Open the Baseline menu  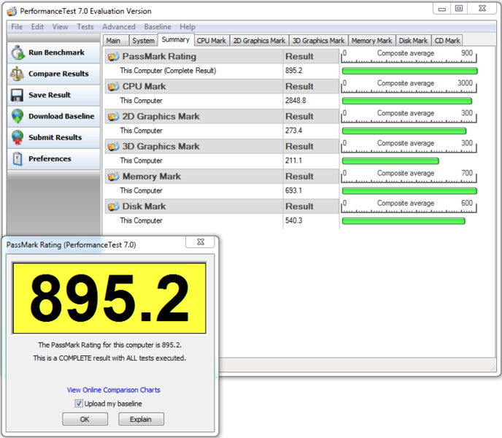158,27
